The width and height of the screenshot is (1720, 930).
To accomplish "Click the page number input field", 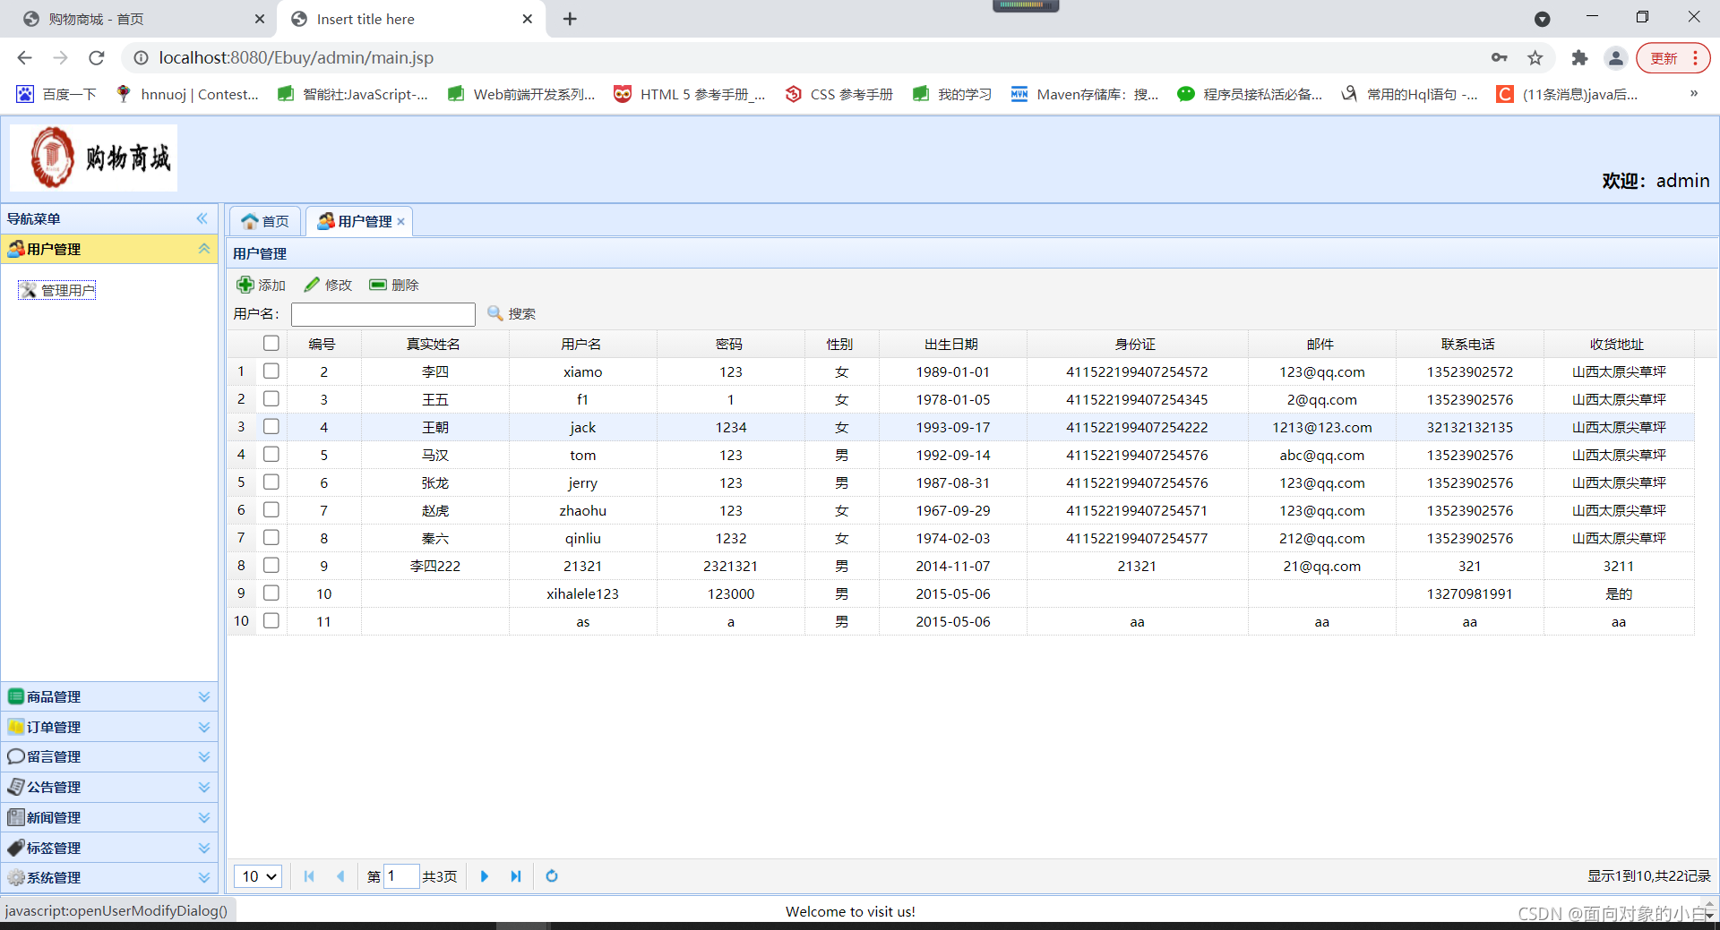I will tap(401, 876).
